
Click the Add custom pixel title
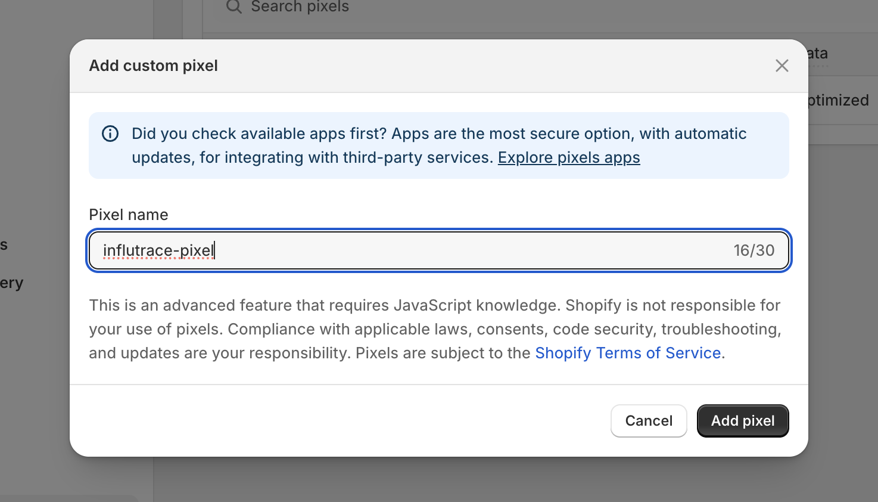tap(154, 66)
